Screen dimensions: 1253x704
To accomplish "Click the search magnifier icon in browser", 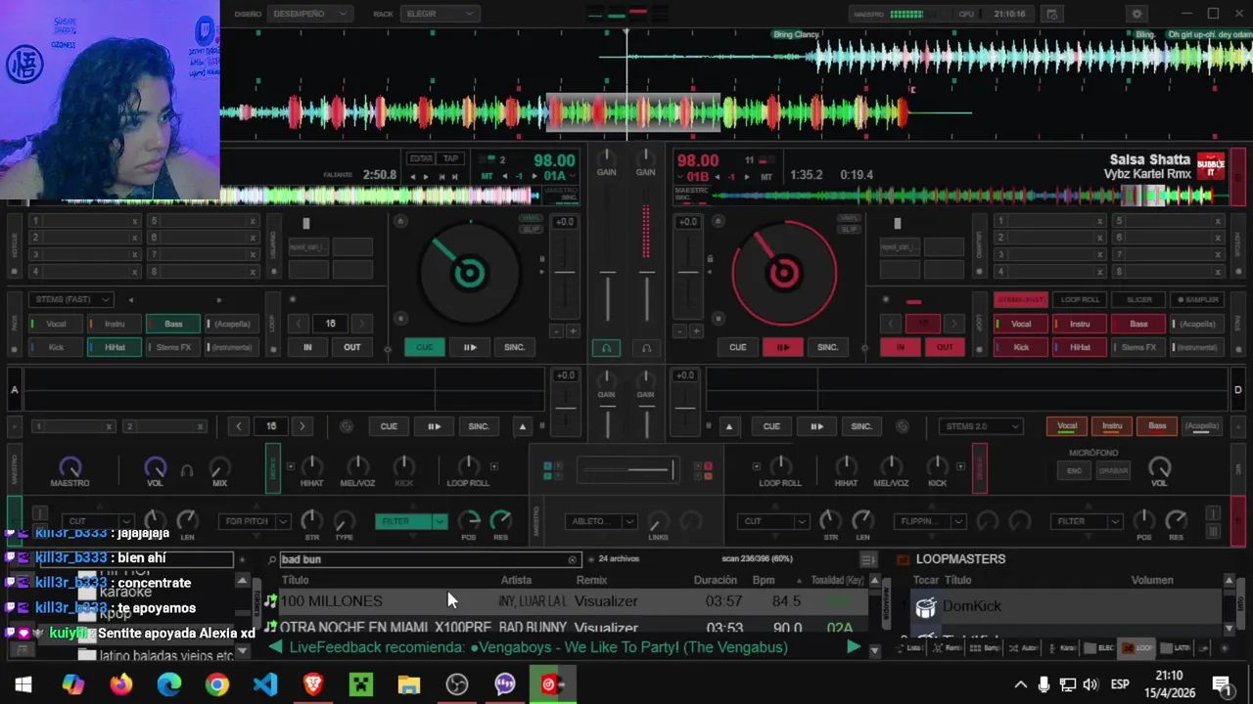I will click(272, 559).
